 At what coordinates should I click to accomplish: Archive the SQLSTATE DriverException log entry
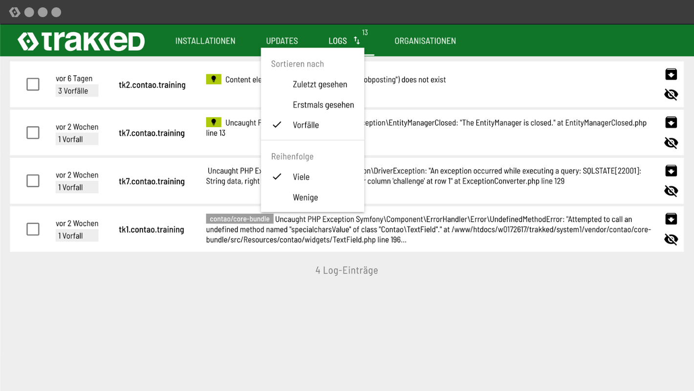[671, 171]
